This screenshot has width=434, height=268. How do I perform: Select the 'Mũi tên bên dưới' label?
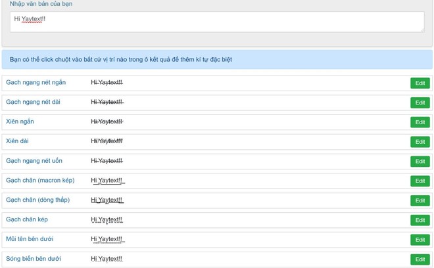[30, 239]
